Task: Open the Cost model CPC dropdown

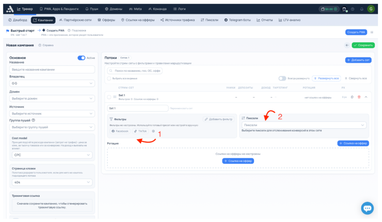Action: [x=52, y=155]
